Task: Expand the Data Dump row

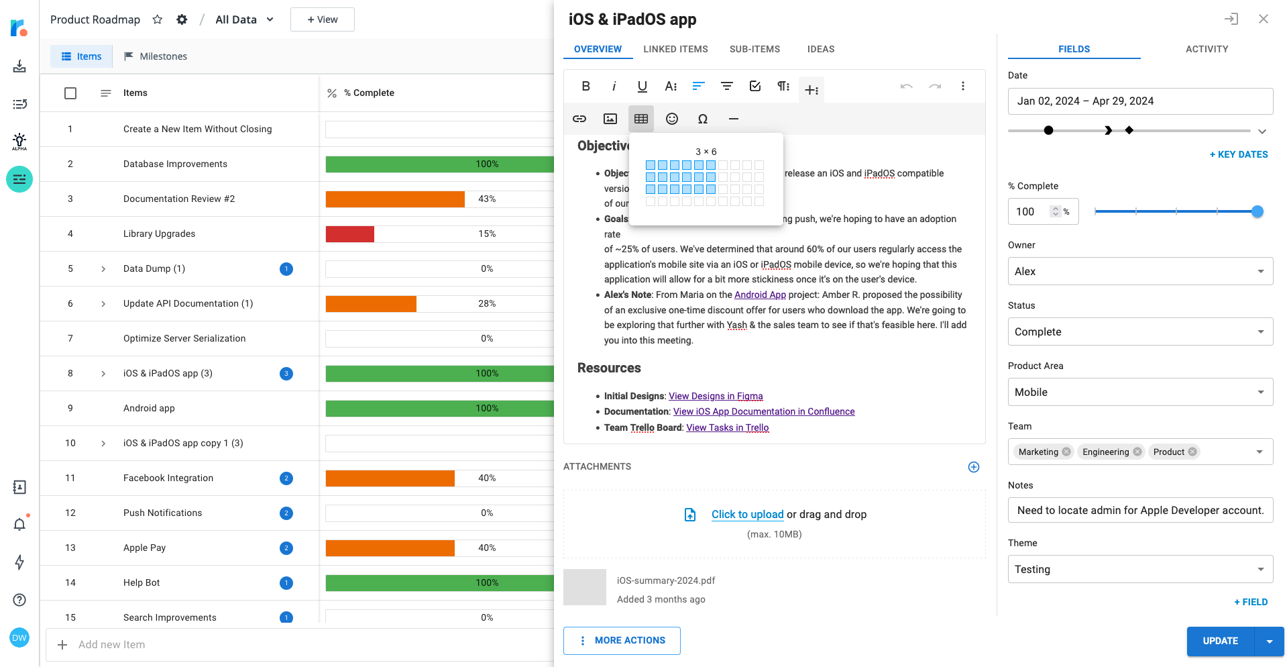Action: [x=103, y=269]
